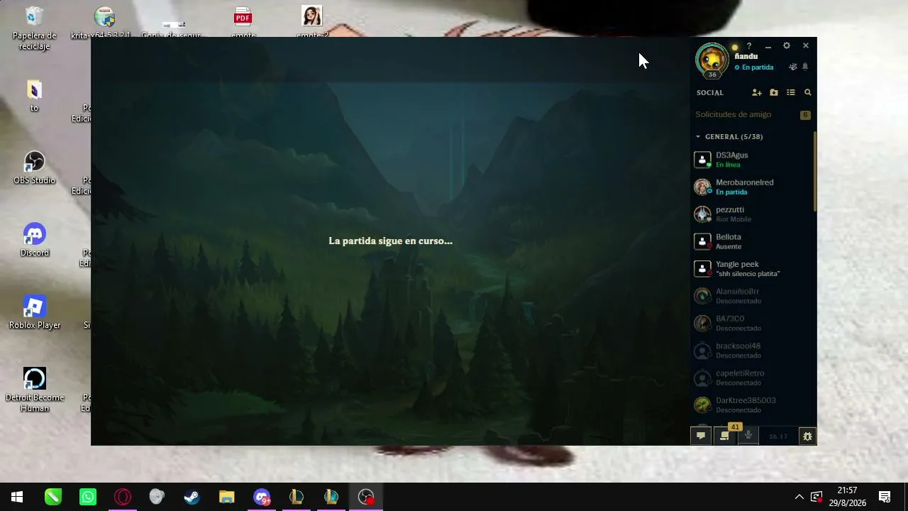Click the friends list scrollbar
This screenshot has width=908, height=511.
[815, 171]
